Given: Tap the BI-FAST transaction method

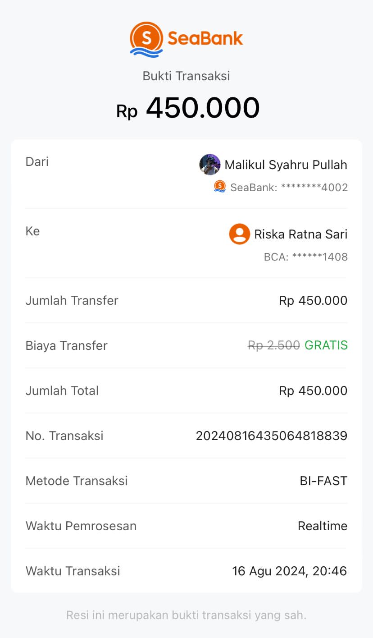Looking at the screenshot, I should [323, 481].
